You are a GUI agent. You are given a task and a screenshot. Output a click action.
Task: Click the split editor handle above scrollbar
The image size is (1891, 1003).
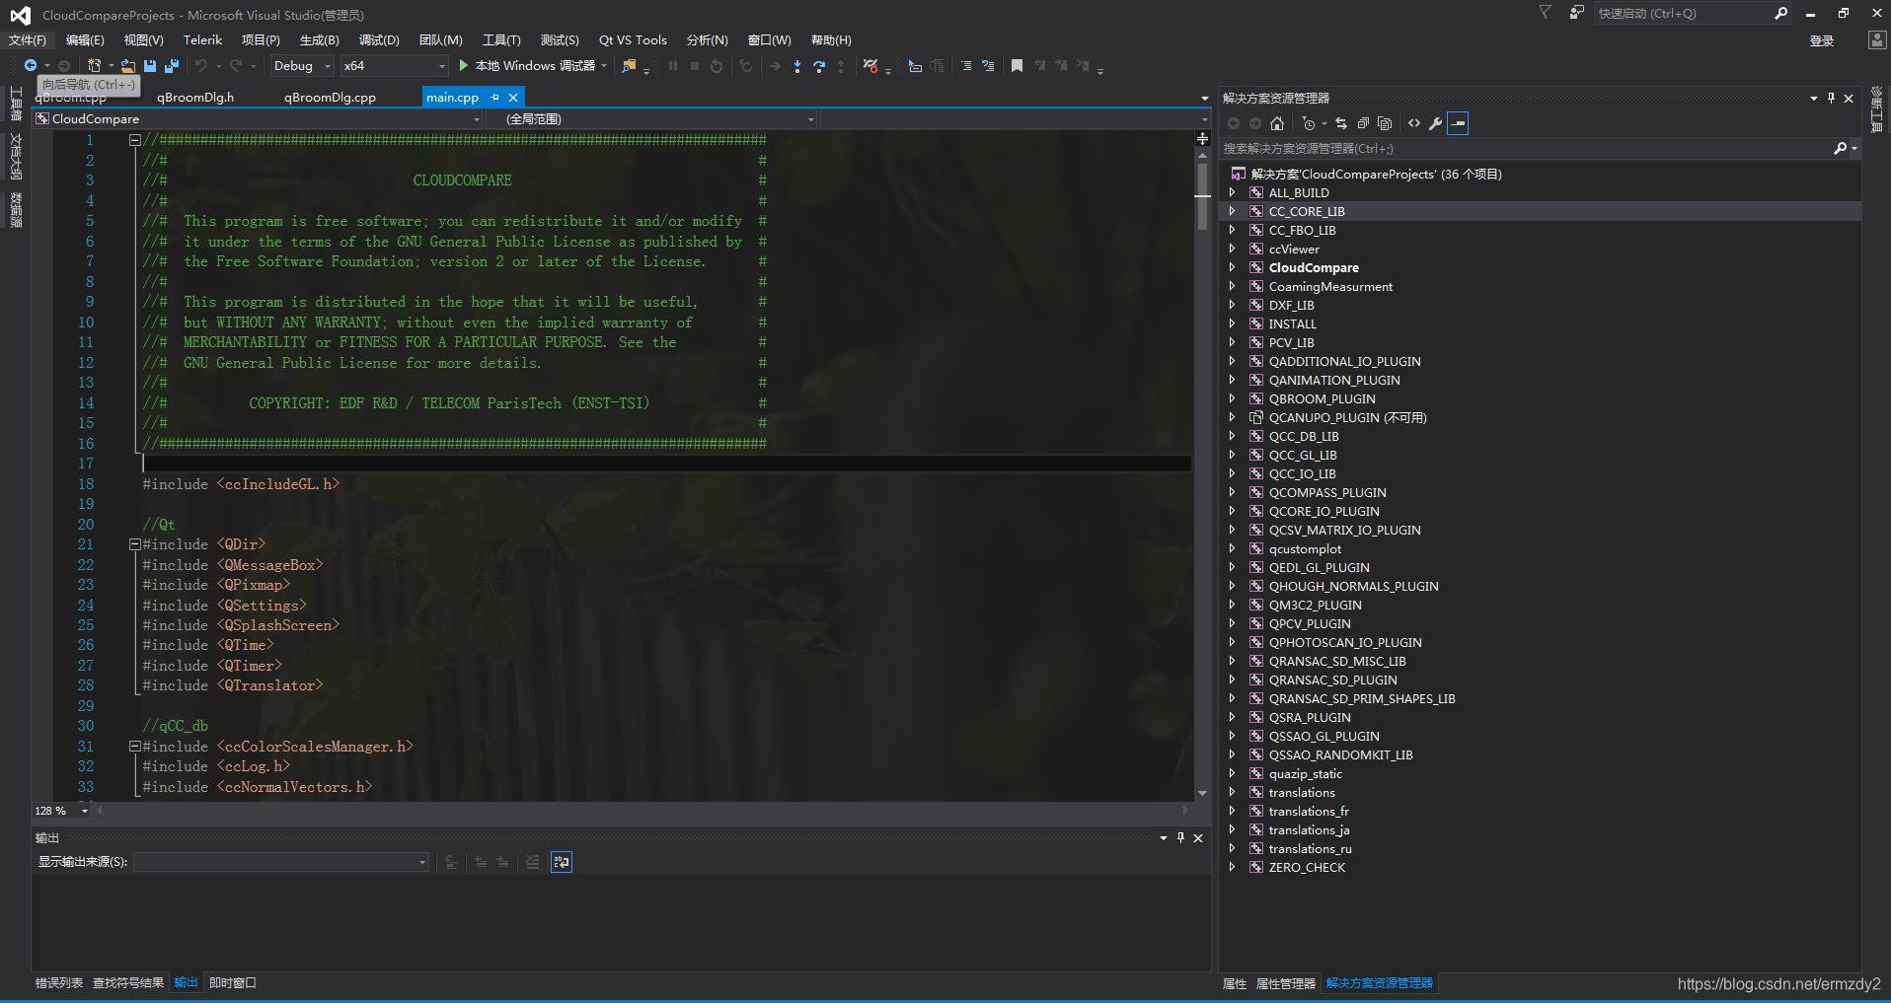(1202, 139)
